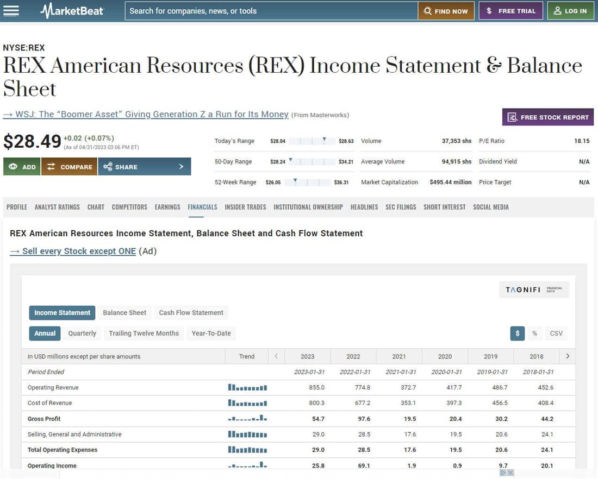Click the $495.44 million market cap value
This screenshot has height=479, width=598.
[451, 182]
